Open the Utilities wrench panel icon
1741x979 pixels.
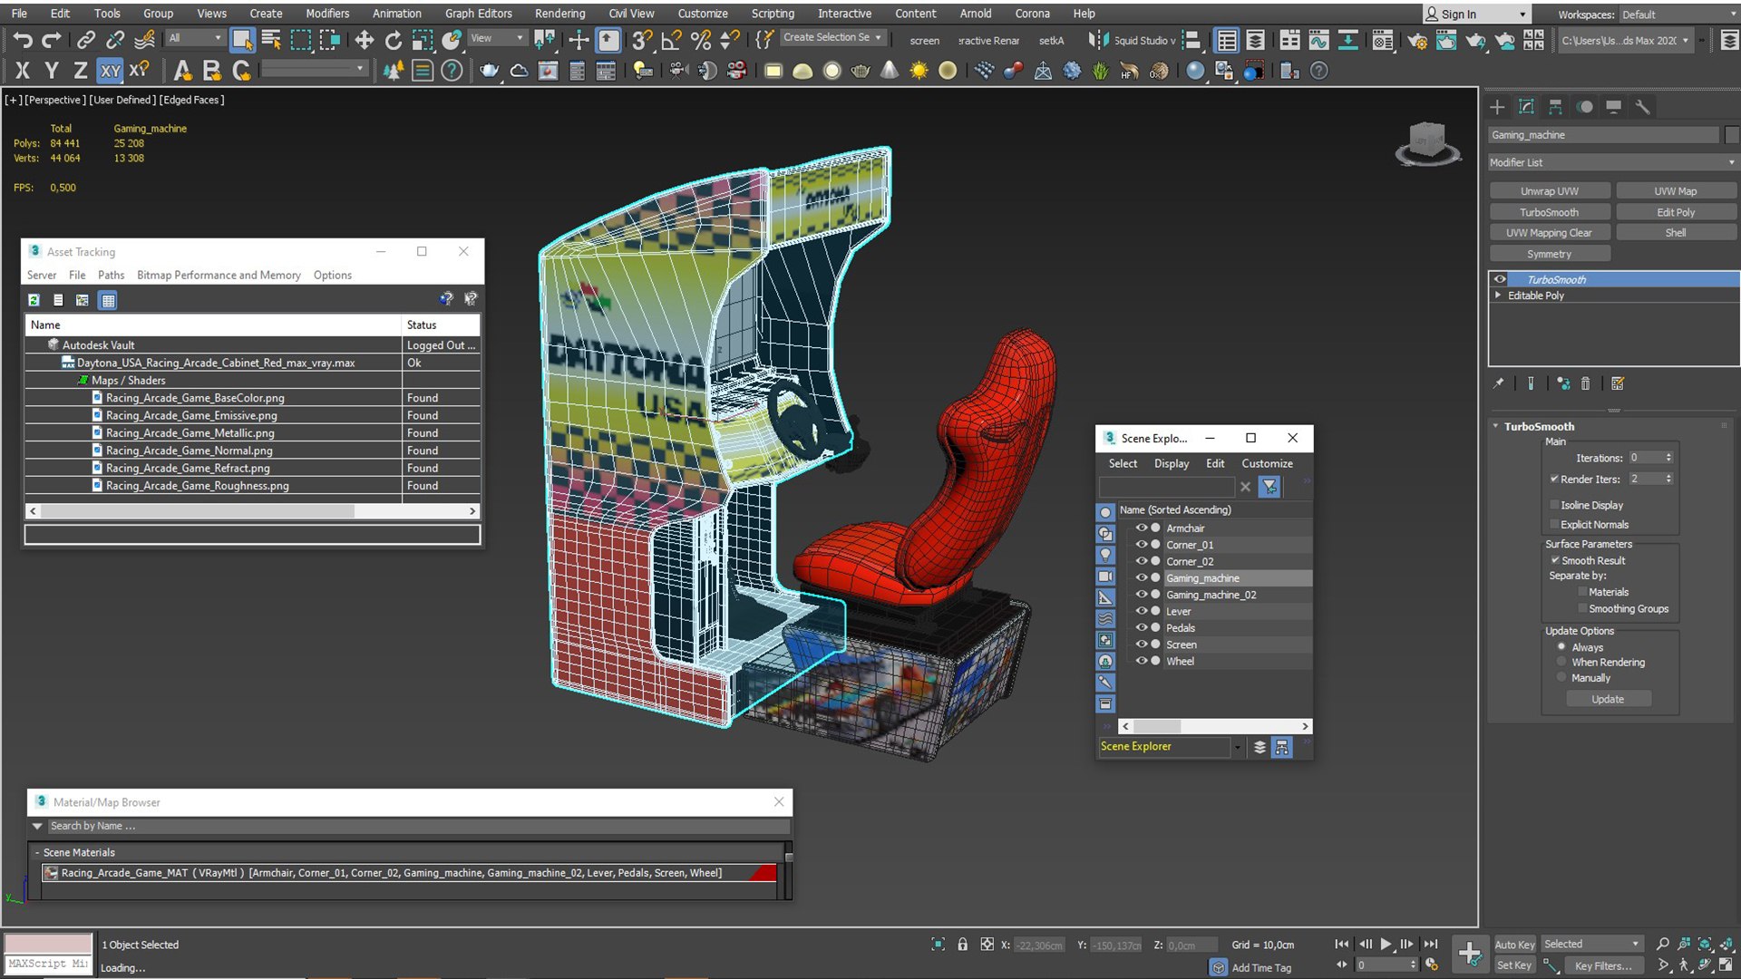point(1642,107)
